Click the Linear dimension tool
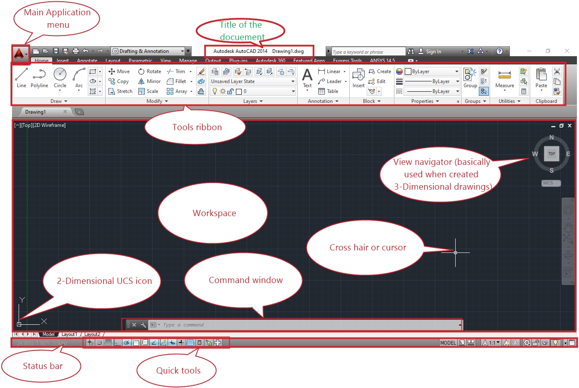The width and height of the screenshot is (579, 388). pyautogui.click(x=330, y=71)
